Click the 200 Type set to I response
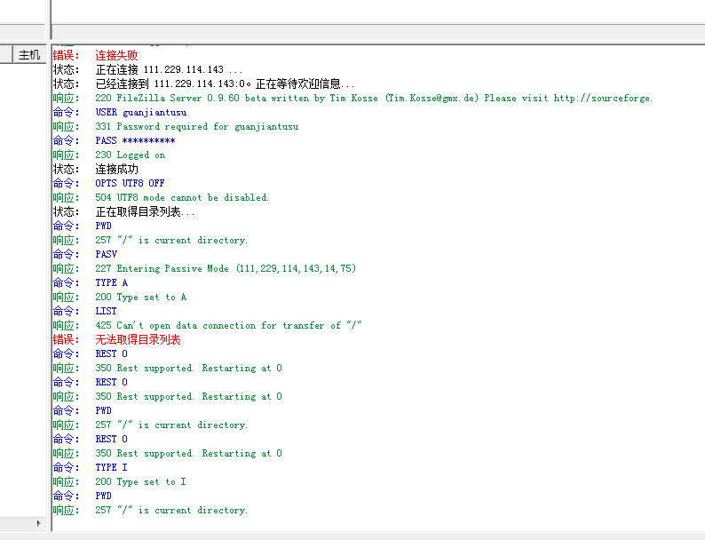This screenshot has height=540, width=705. pyautogui.click(x=120, y=482)
